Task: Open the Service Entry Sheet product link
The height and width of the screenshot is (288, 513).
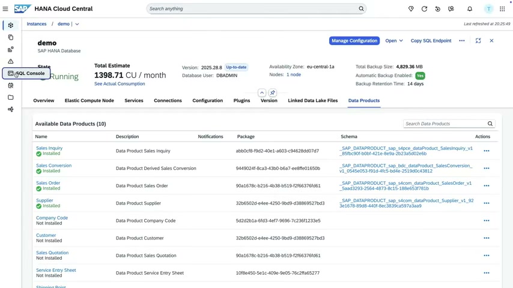Action: coord(56,270)
